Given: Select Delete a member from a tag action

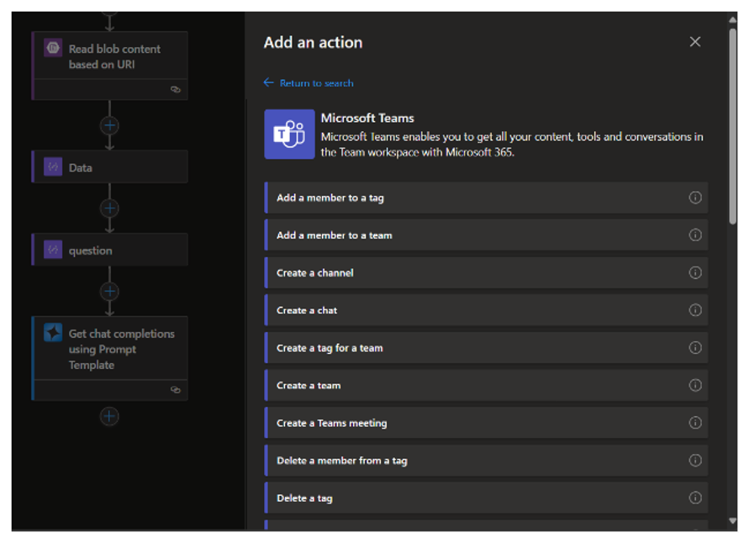Looking at the screenshot, I should (486, 461).
